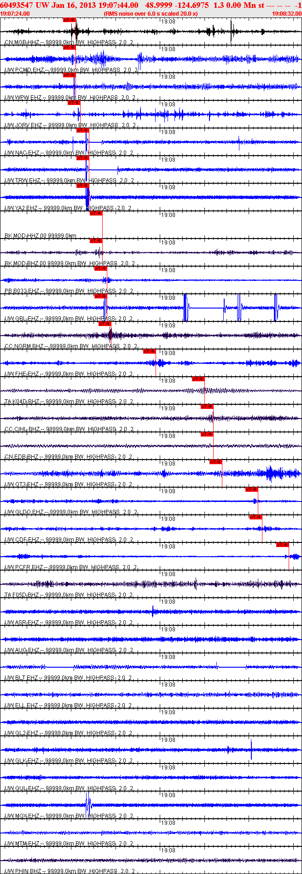
Task: Select the BK MOD HHZ 00 station label
Action: click(x=41, y=236)
